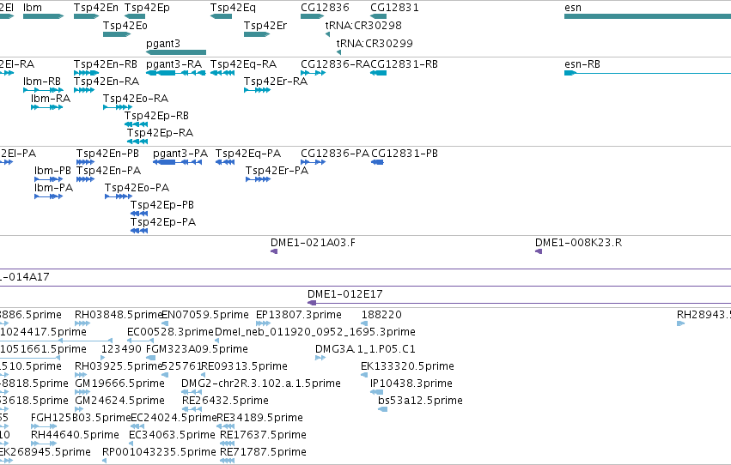Select EST EP13807.3prime label
The image size is (731, 465).
coord(299,315)
